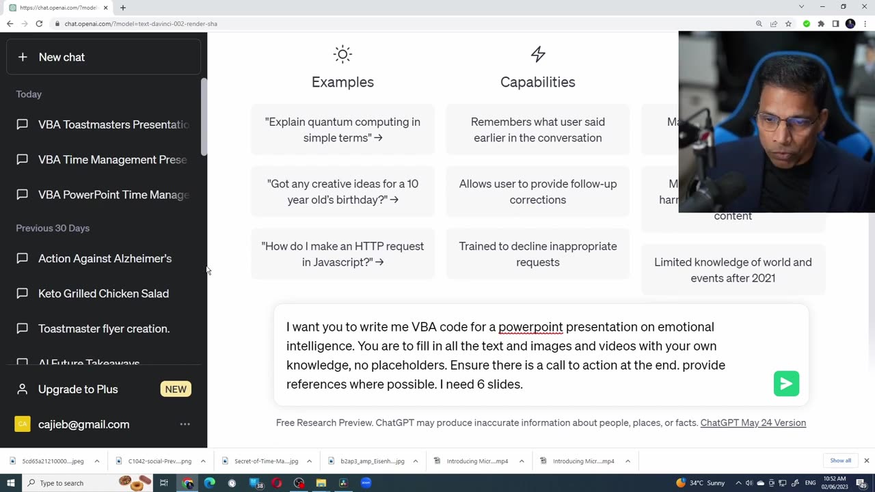Open volume control in system tray
This screenshot has height=492, width=875.
click(749, 483)
